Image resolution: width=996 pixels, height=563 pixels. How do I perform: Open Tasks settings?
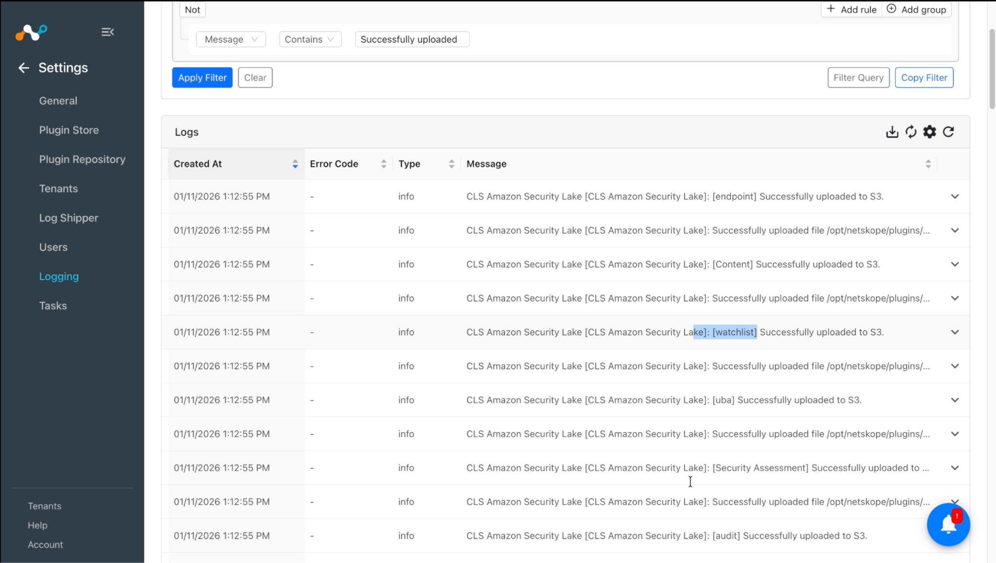pos(53,306)
